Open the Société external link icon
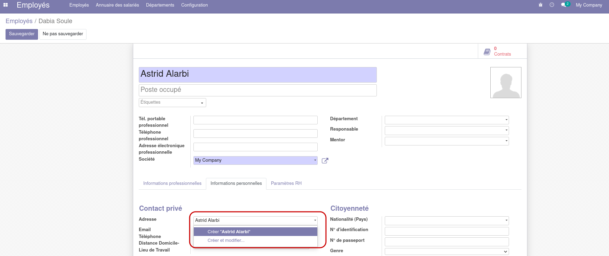The image size is (609, 256). pos(325,161)
